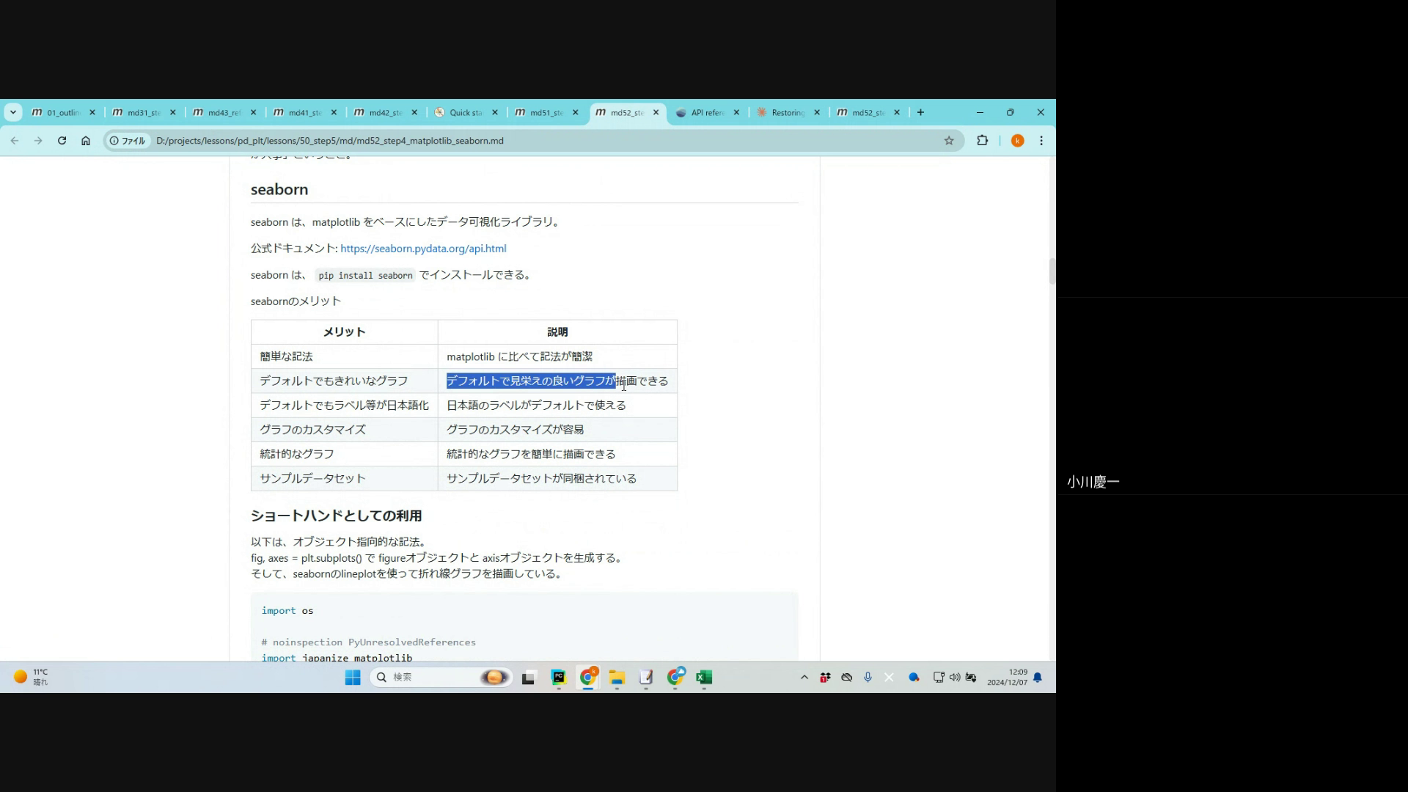Switch to the API reference tab
1408x792 pixels.
[706, 113]
